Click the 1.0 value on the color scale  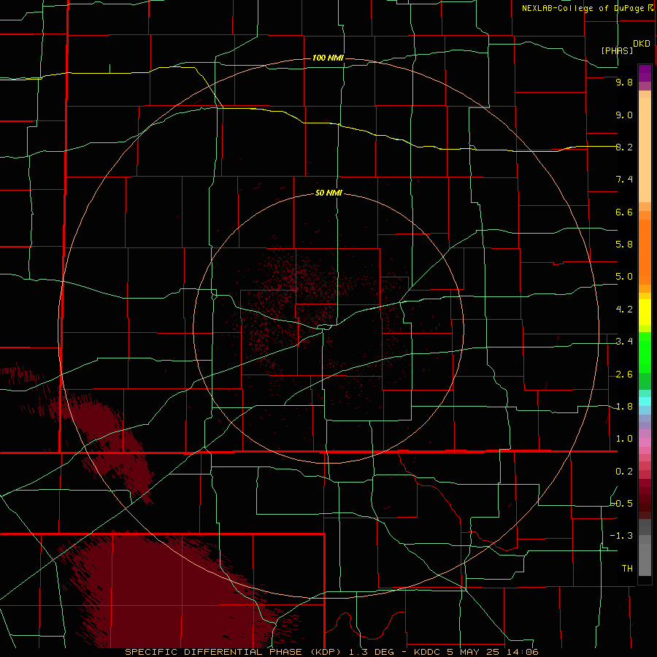(624, 439)
